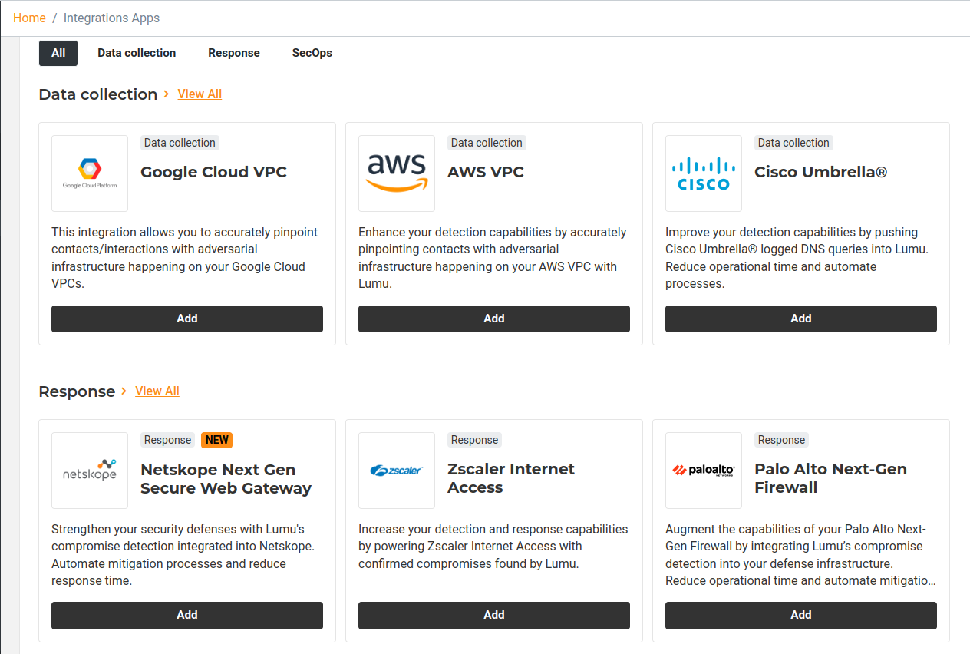This screenshot has width=970, height=654.
Task: Click the Netskope logo icon
Action: click(x=90, y=470)
